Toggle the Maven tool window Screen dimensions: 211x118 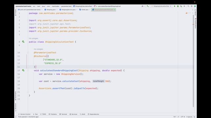196,12
